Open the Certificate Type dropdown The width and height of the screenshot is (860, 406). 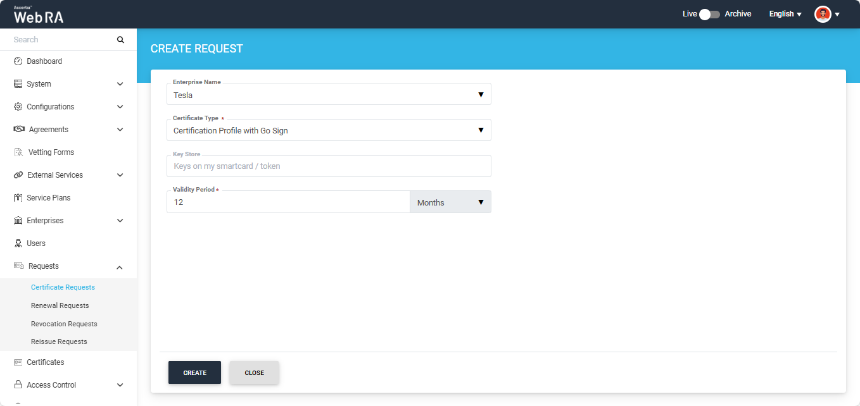pos(328,130)
